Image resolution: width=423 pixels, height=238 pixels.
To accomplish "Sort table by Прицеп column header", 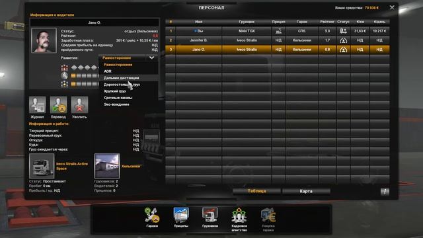I will coord(278,22).
